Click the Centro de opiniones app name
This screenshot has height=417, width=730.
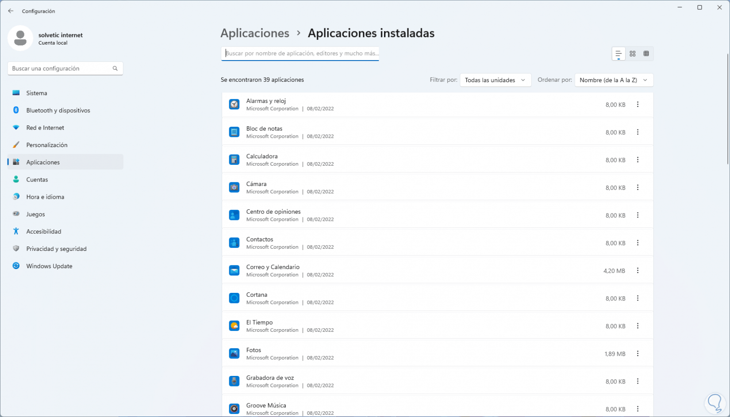[x=273, y=212]
